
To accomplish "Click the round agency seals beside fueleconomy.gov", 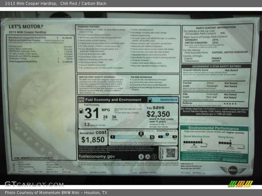I will (x=148, y=157).
